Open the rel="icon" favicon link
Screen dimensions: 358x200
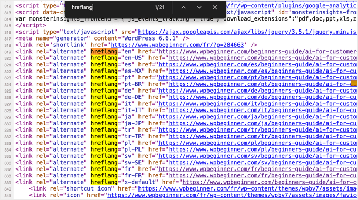[233, 195]
